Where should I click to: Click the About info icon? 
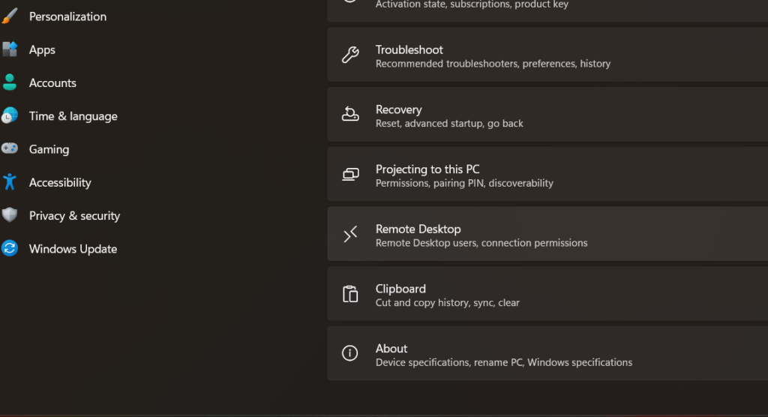[350, 353]
